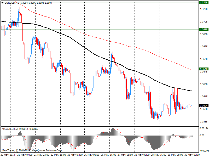Click the 27 May 08:00 time label
The width and height of the screenshot is (209, 157).
click(x=125, y=155)
